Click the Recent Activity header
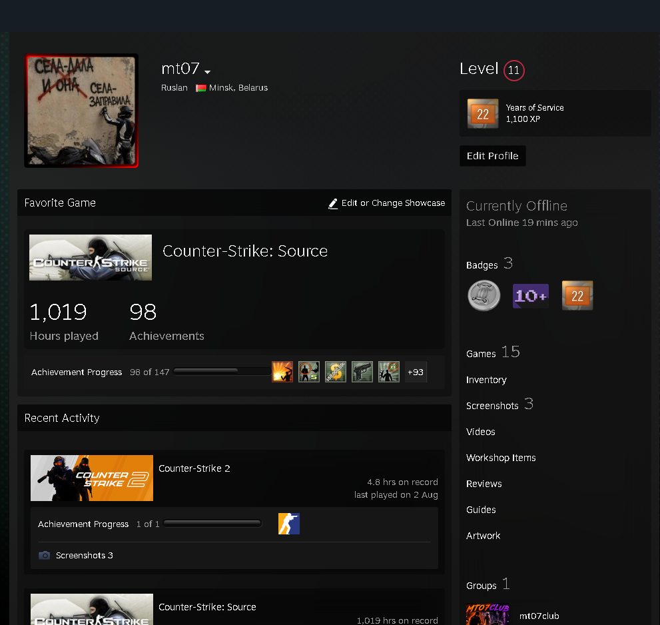 click(62, 418)
